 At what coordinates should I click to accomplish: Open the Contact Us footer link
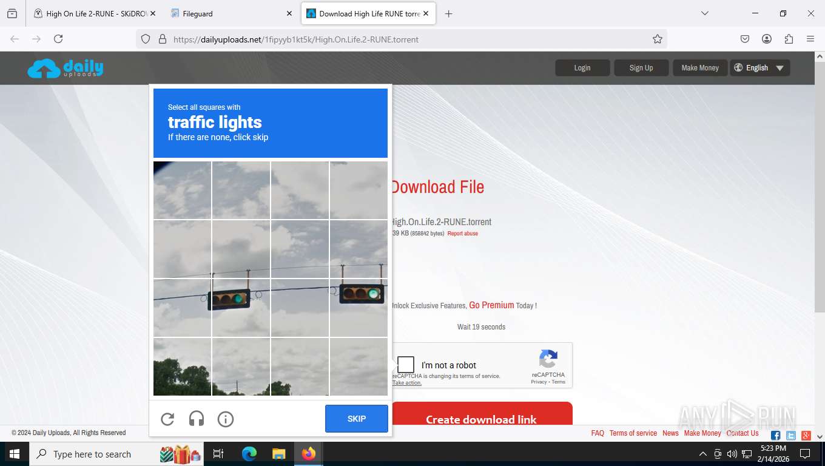(742, 433)
